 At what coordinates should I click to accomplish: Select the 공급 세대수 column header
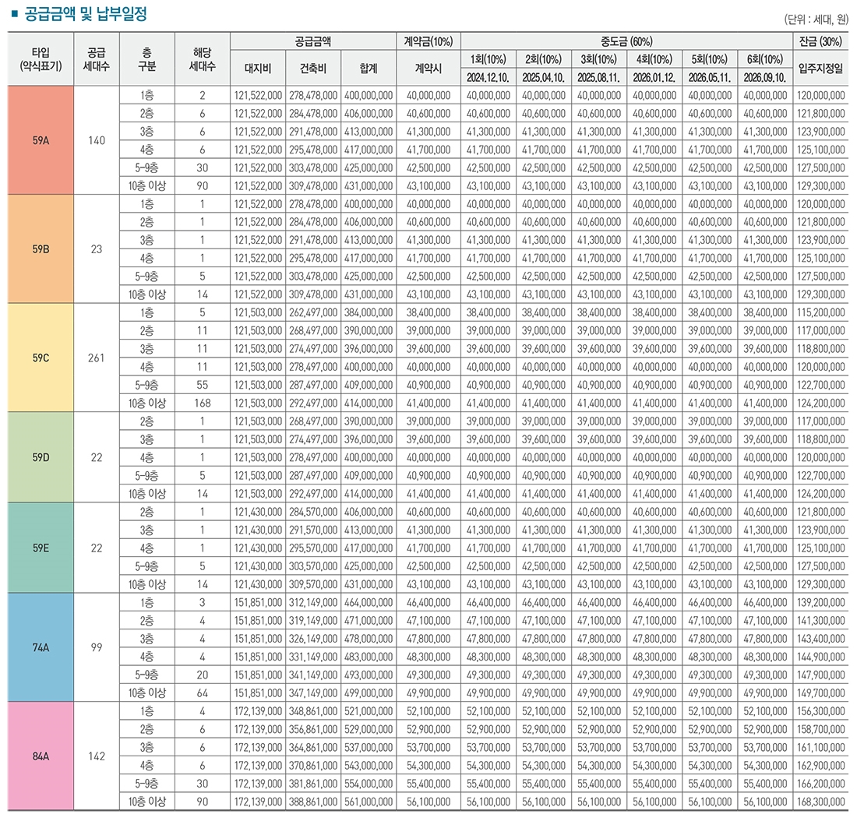[97, 59]
